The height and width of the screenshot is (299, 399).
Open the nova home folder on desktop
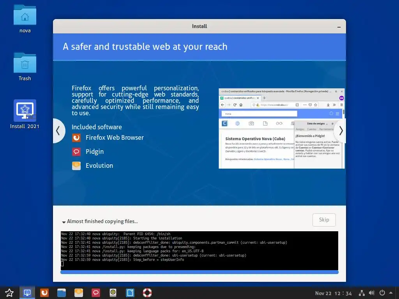pyautogui.click(x=25, y=19)
